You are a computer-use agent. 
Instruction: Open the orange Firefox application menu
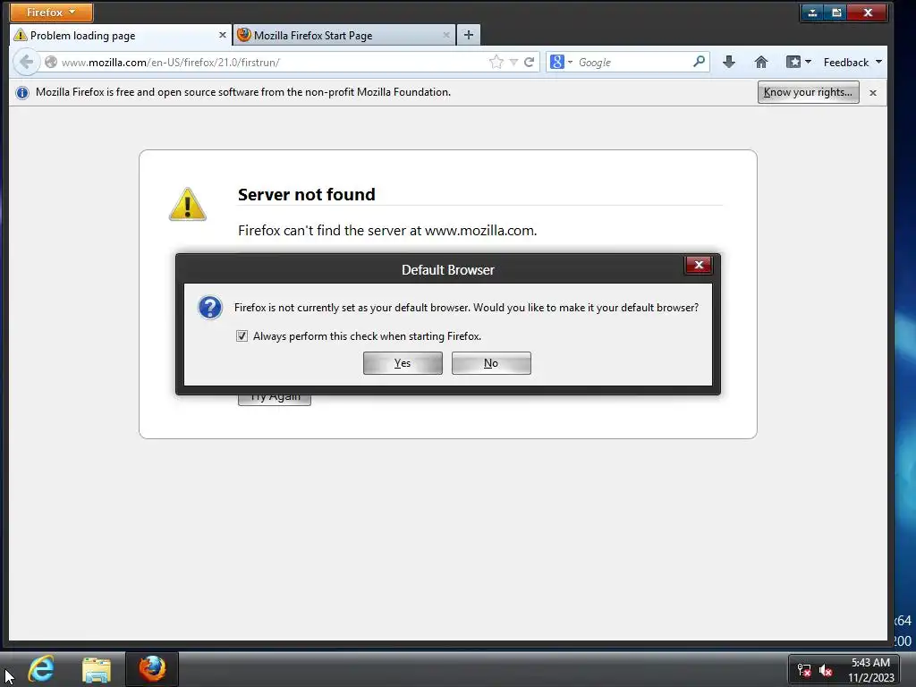(x=51, y=13)
